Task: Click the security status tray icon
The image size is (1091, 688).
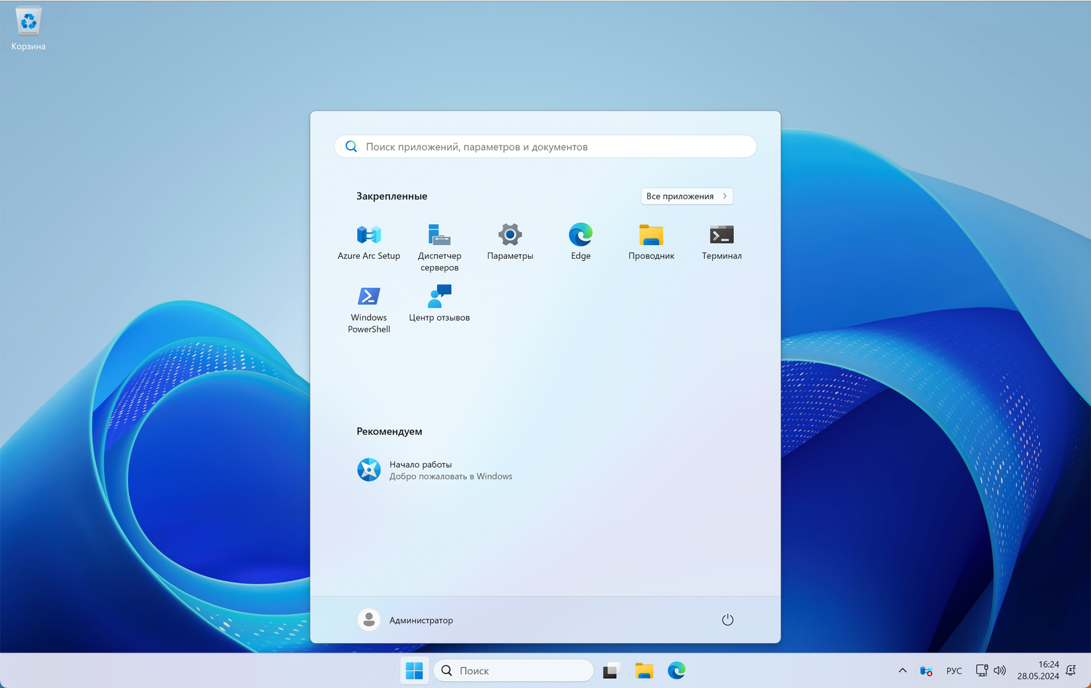Action: 926,671
